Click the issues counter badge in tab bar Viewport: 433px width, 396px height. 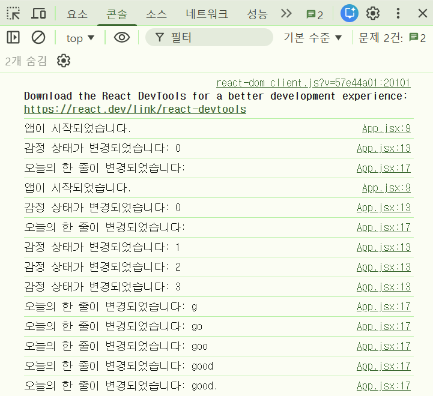315,14
